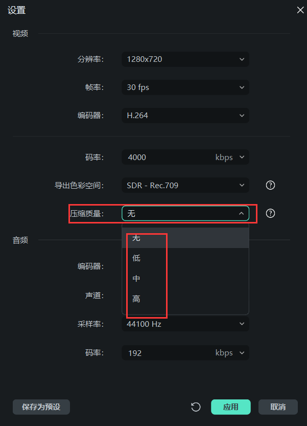Collapse the 压缩质量 dropdown chevron
Viewport: 307px width, 426px height.
pyautogui.click(x=242, y=213)
